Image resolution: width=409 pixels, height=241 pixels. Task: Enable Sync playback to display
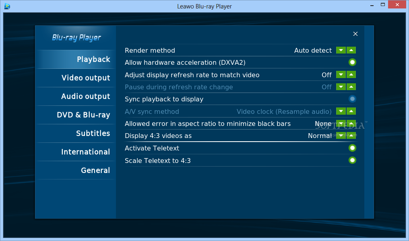[352, 99]
